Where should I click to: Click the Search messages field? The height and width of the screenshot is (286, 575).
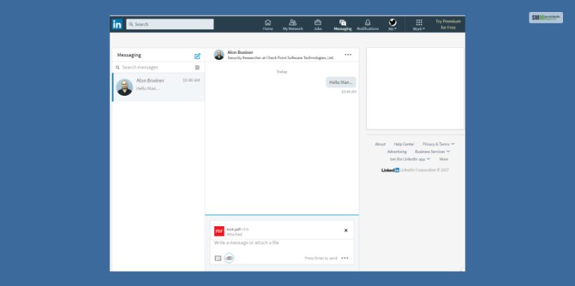[154, 67]
